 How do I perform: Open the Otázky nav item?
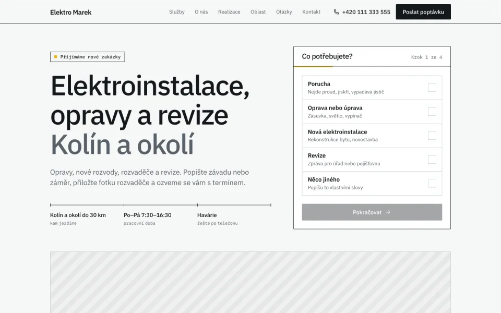(284, 12)
